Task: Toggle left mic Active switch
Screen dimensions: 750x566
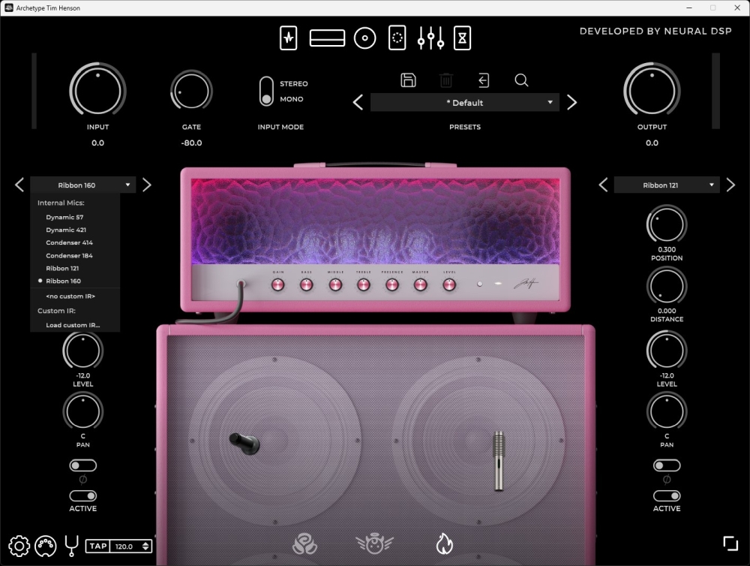Action: coord(82,495)
